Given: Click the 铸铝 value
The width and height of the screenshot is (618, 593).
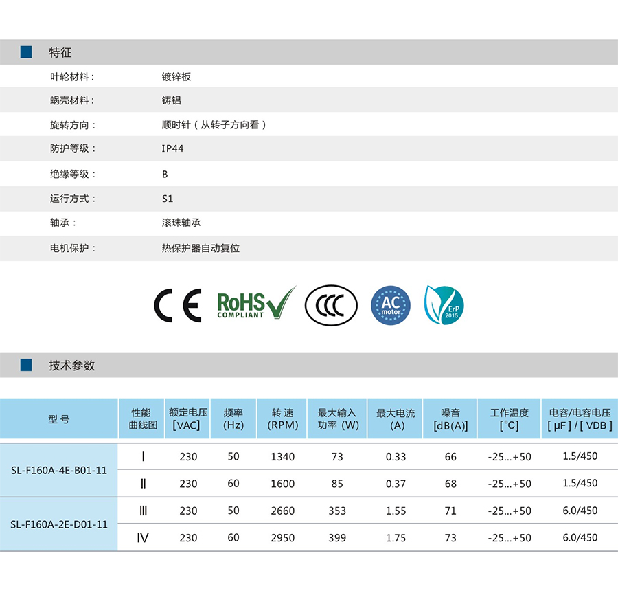Looking at the screenshot, I should click(172, 100).
